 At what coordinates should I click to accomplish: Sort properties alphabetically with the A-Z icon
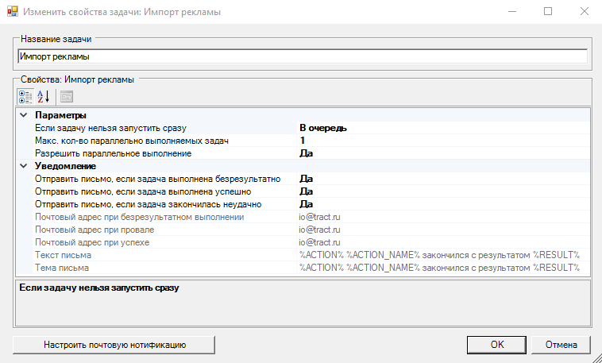(x=44, y=96)
